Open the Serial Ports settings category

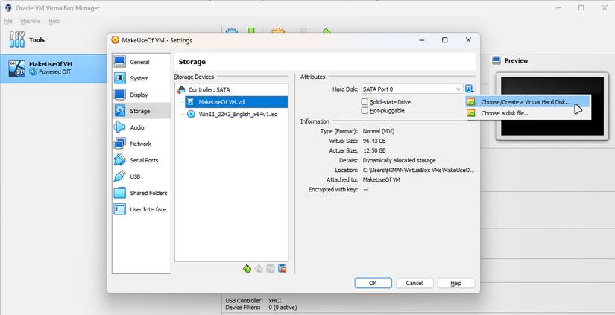tap(141, 160)
